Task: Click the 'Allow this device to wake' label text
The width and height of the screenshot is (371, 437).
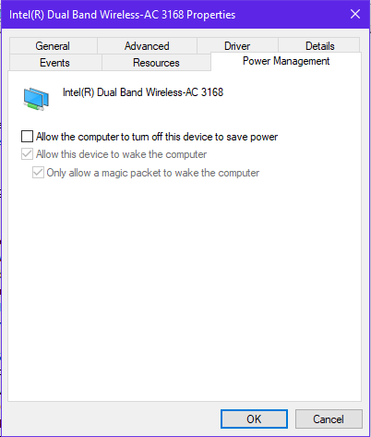Action: coord(122,154)
